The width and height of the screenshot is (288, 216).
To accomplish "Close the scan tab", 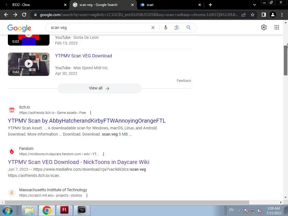I will pos(200,5).
